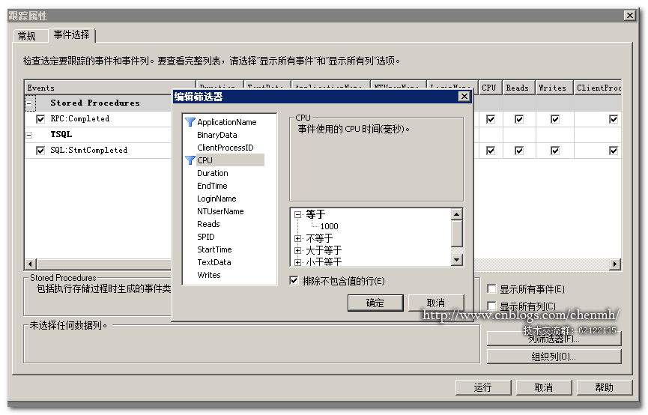This screenshot has height=415, width=648.
Task: Select the RPC:Completed event row label
Action: pyautogui.click(x=79, y=118)
